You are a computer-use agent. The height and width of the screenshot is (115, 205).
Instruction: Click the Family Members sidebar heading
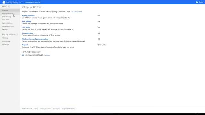10,34
